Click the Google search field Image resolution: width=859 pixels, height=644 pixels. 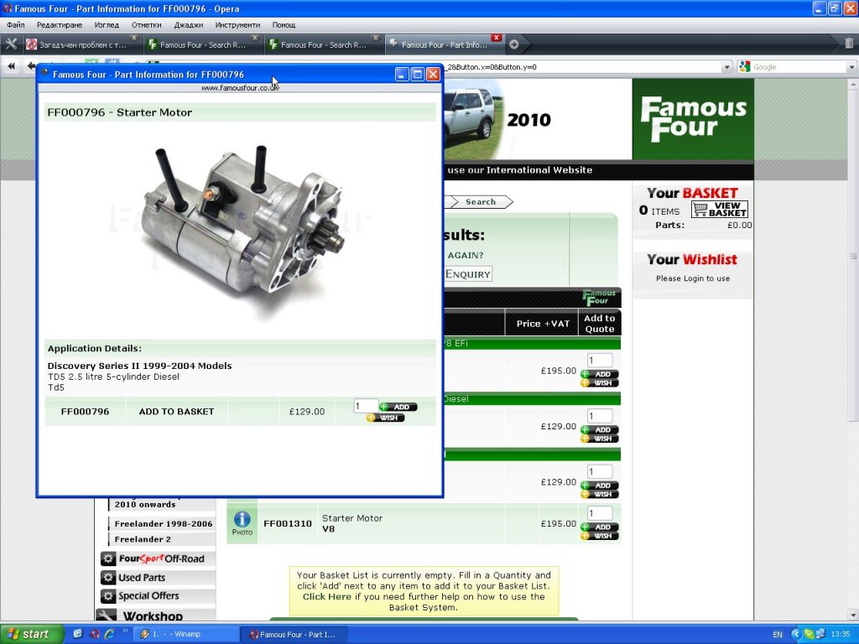point(799,67)
